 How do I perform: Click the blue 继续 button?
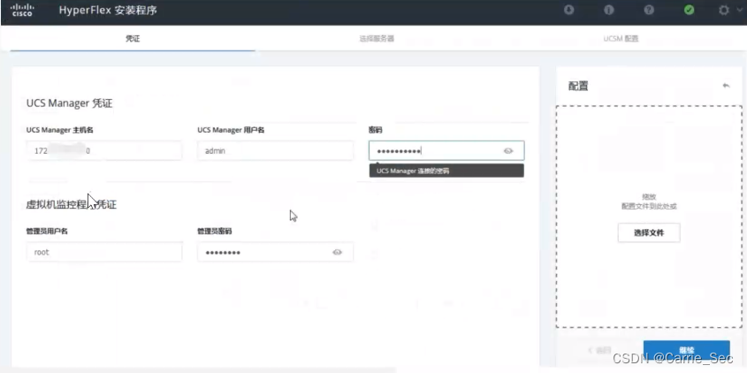click(687, 351)
